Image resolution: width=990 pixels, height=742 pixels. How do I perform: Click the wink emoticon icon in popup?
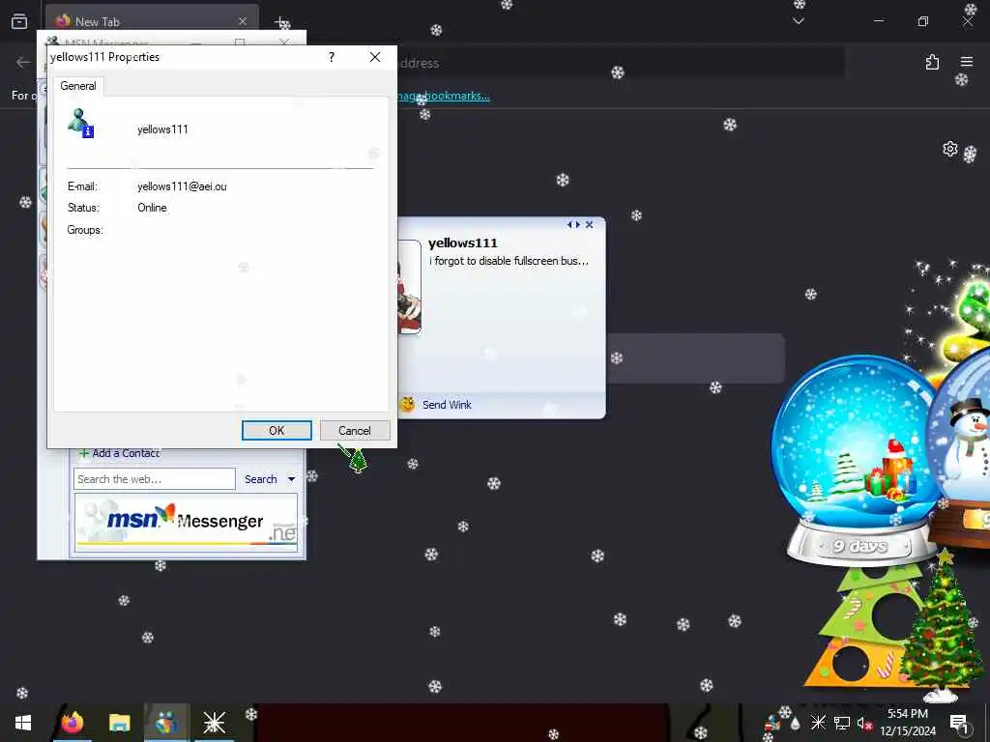(x=408, y=404)
